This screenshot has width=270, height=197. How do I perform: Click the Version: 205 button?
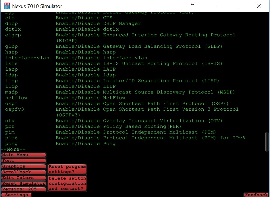[24, 189]
